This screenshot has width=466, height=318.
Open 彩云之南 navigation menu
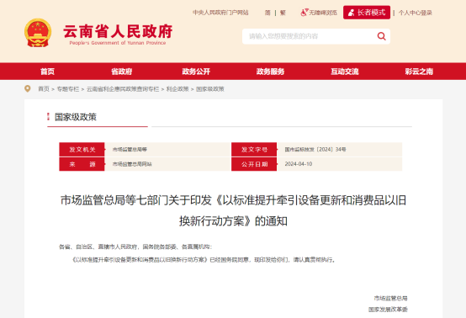tap(419, 72)
